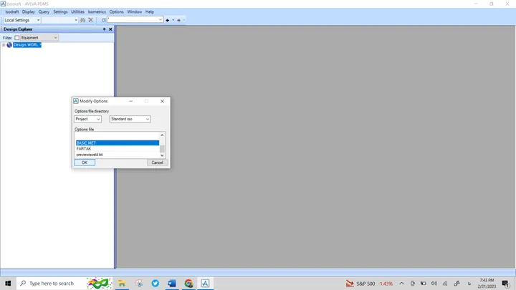Show hidden system tray icons
Screen dimensions: 516x290
pos(402,284)
